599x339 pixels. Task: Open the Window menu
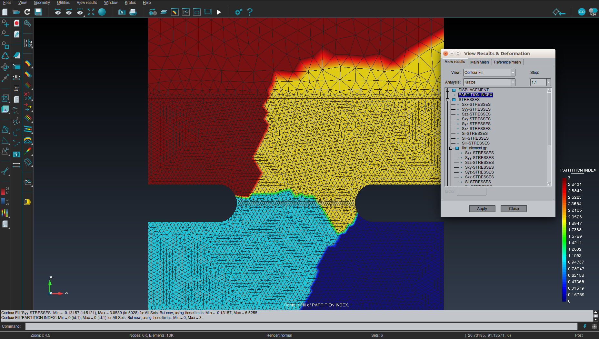tap(111, 3)
